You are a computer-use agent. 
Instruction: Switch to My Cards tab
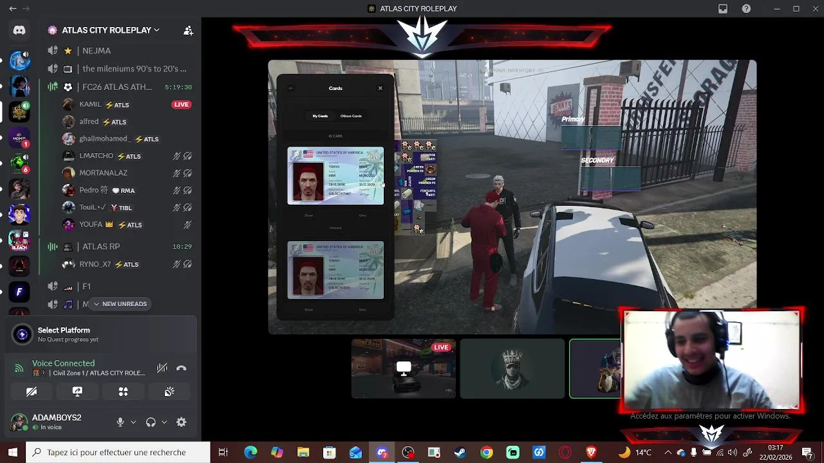(x=320, y=116)
